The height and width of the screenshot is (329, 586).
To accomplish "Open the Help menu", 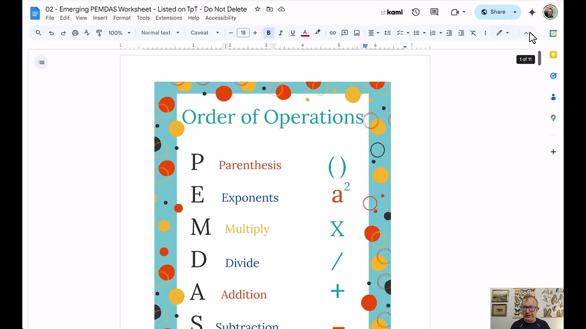I will (194, 18).
